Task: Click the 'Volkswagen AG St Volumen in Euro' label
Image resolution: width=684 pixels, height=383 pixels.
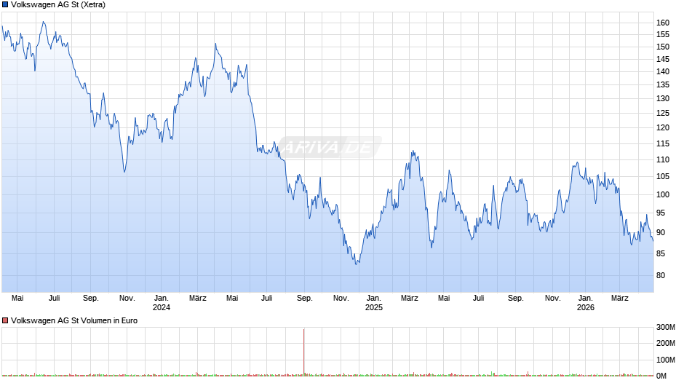Action: point(74,320)
